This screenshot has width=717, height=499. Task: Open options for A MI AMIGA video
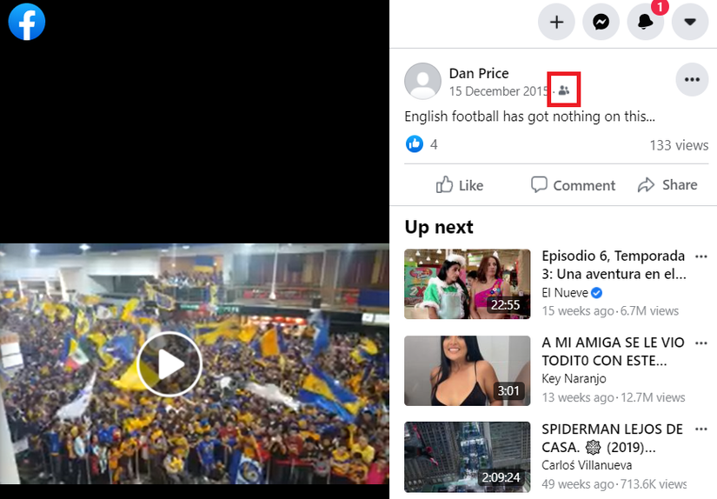[x=701, y=343]
